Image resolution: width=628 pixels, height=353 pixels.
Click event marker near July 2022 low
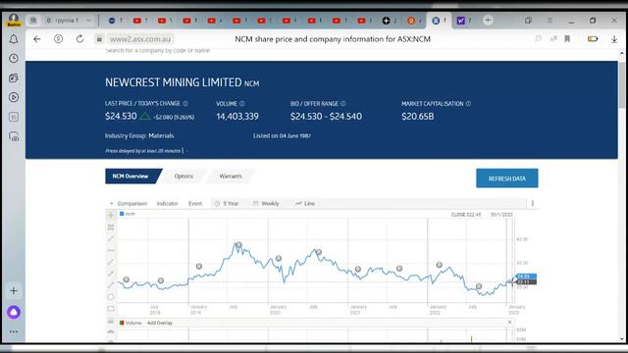click(x=479, y=286)
